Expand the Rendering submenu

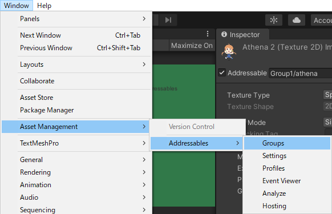[77, 172]
